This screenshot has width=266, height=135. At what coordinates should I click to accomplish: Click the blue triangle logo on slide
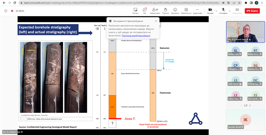pyautogui.click(x=196, y=119)
